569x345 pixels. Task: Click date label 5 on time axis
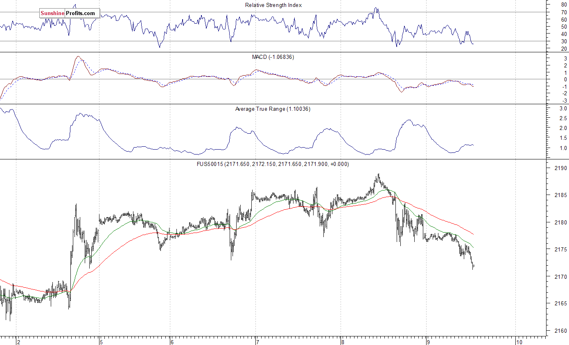102,342
